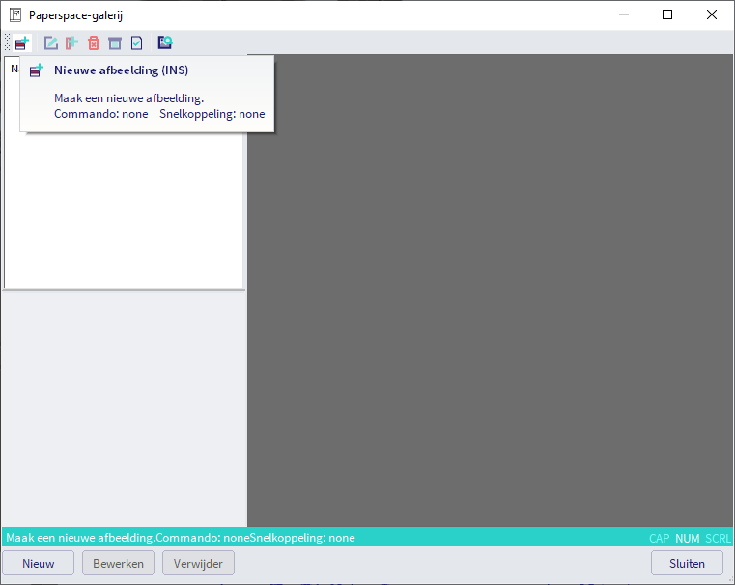
Task: Click the red bracket plus toolbar icon
Action: pyautogui.click(x=71, y=43)
